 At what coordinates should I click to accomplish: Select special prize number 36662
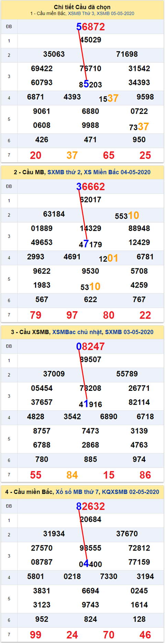coord(90,186)
